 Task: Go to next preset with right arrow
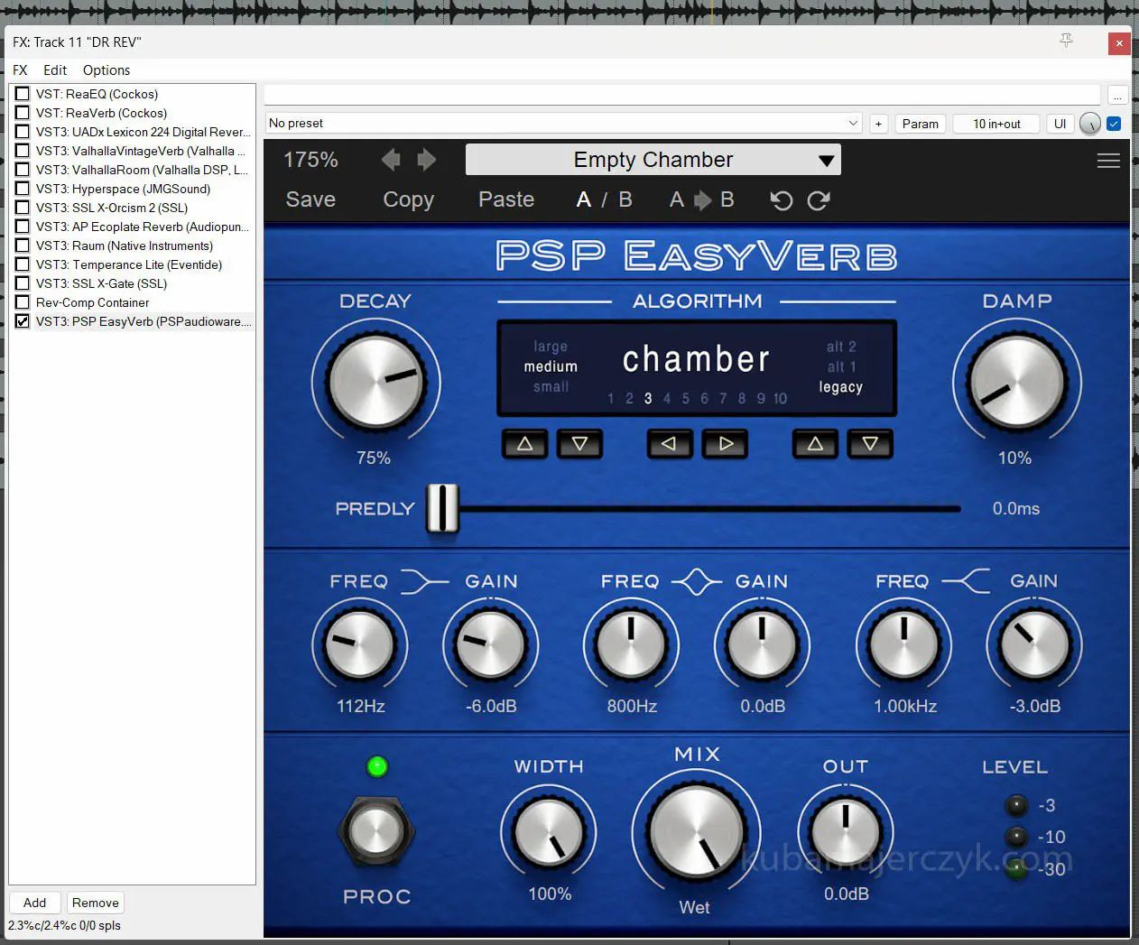point(427,160)
